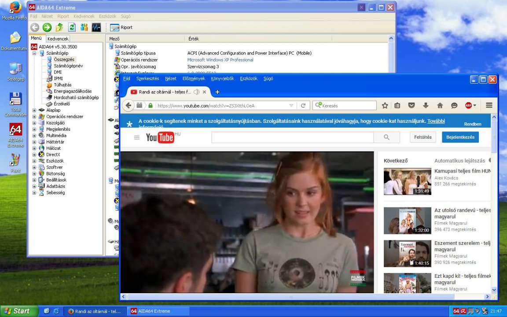Click AIDA64 refresh toolbar icon

coord(72,27)
